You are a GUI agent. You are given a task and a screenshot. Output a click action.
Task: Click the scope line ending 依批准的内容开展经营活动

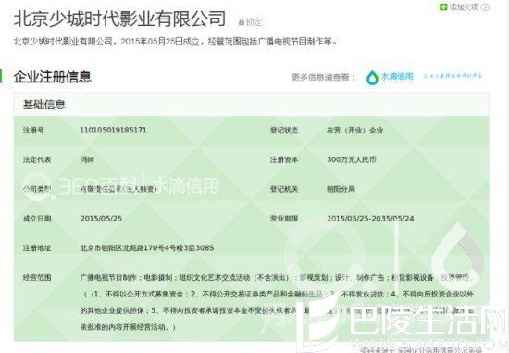[128, 327]
